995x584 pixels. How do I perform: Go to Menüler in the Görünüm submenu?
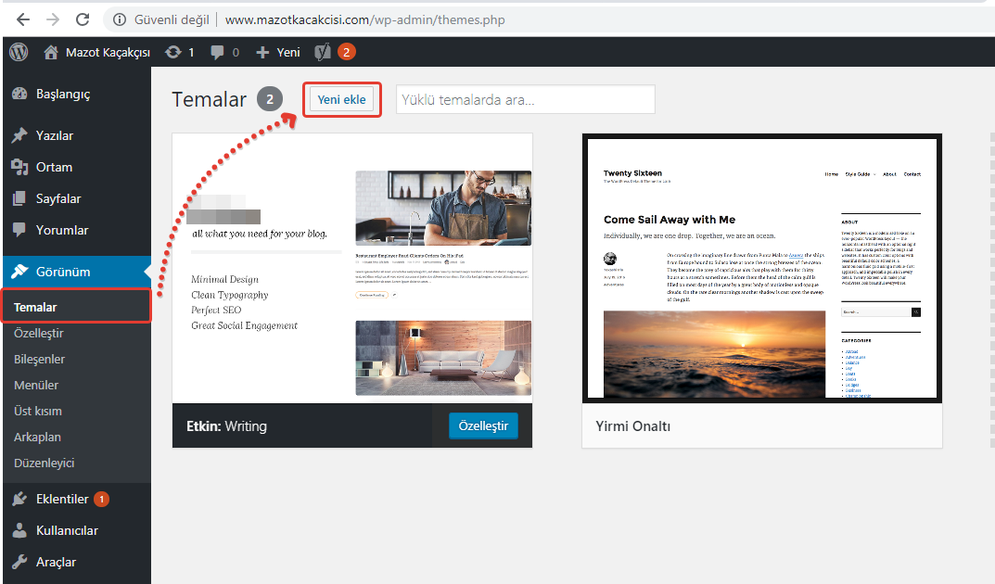tap(36, 385)
